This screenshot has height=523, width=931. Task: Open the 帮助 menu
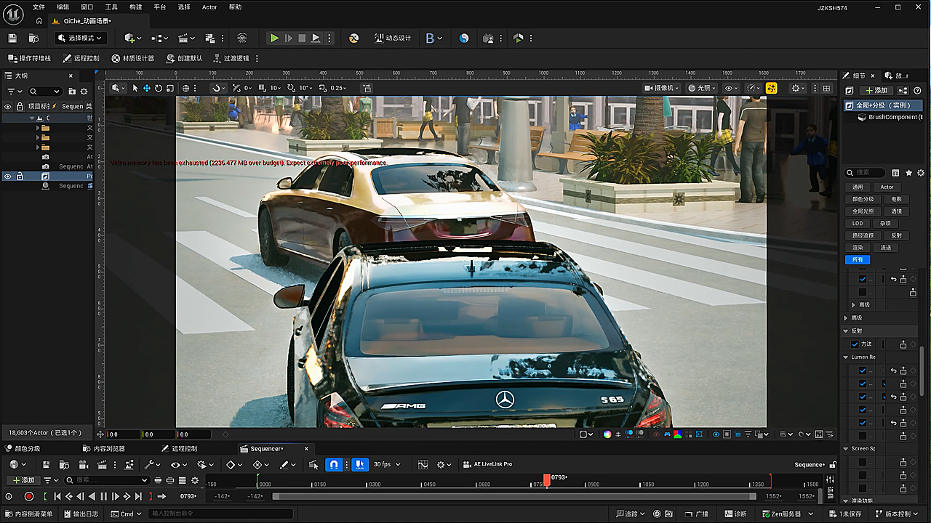tap(235, 7)
